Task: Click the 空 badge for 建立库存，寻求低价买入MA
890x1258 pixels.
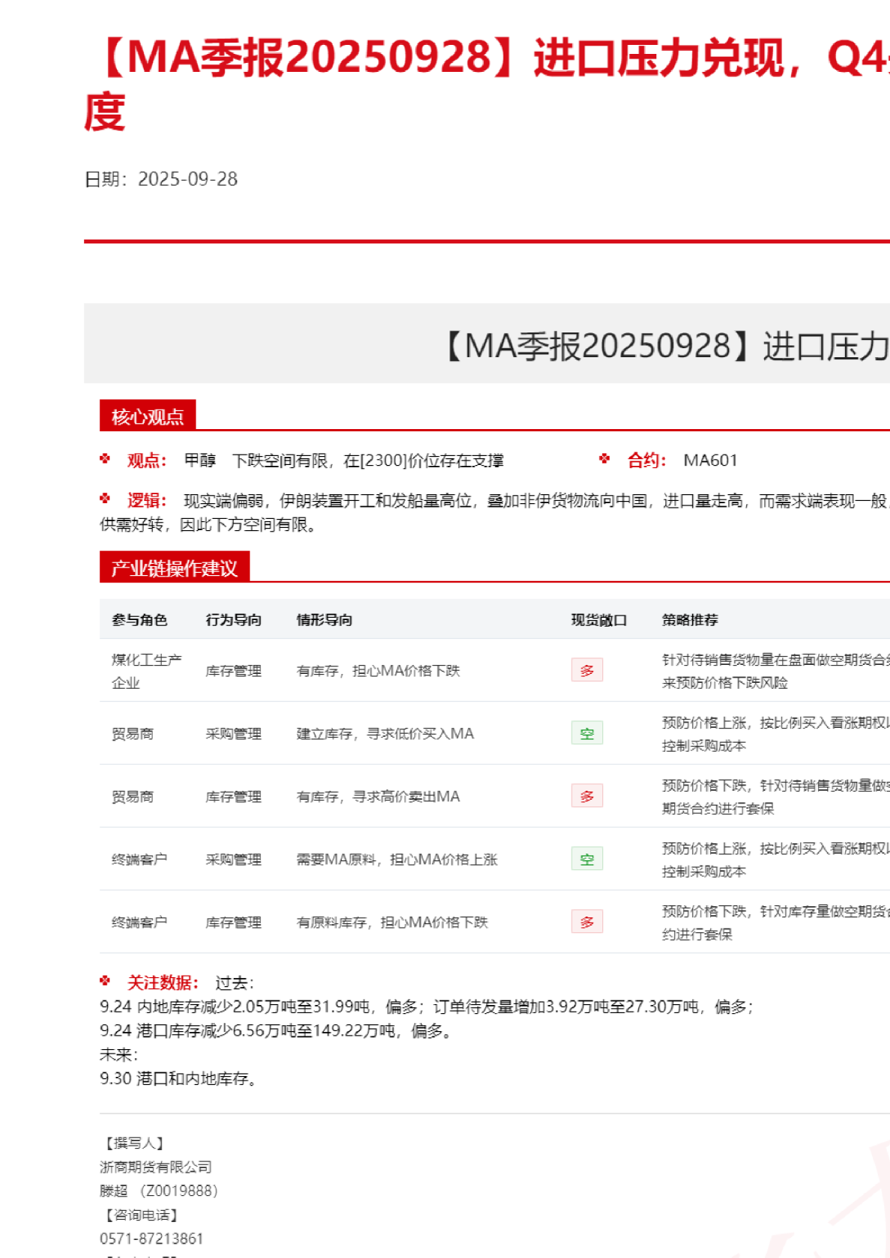Action: 587,733
